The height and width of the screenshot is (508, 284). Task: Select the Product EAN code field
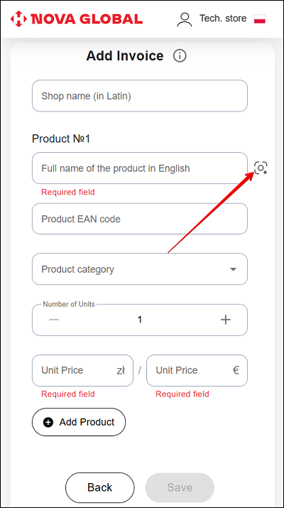pyautogui.click(x=140, y=219)
